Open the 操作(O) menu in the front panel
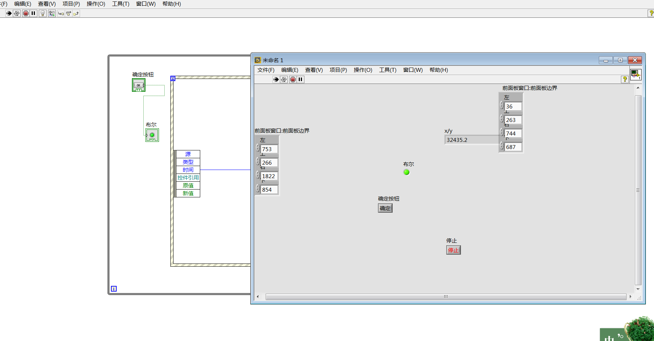The height and width of the screenshot is (341, 654). 363,70
